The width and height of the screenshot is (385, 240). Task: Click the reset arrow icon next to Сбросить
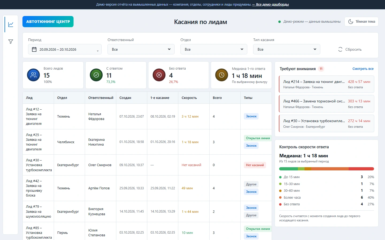pos(340,49)
